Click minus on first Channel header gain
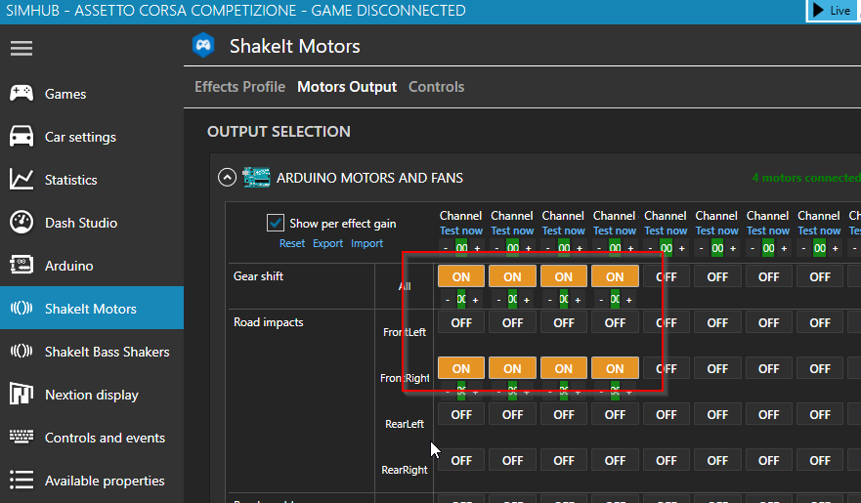Screen dimensions: 861x503 (x=446, y=248)
